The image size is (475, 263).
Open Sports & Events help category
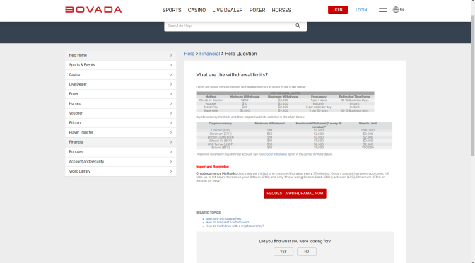121,65
